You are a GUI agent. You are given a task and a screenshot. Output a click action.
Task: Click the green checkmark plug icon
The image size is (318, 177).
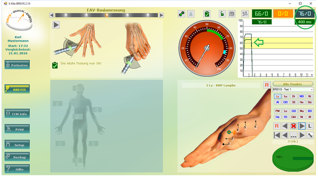pyautogui.click(x=181, y=14)
